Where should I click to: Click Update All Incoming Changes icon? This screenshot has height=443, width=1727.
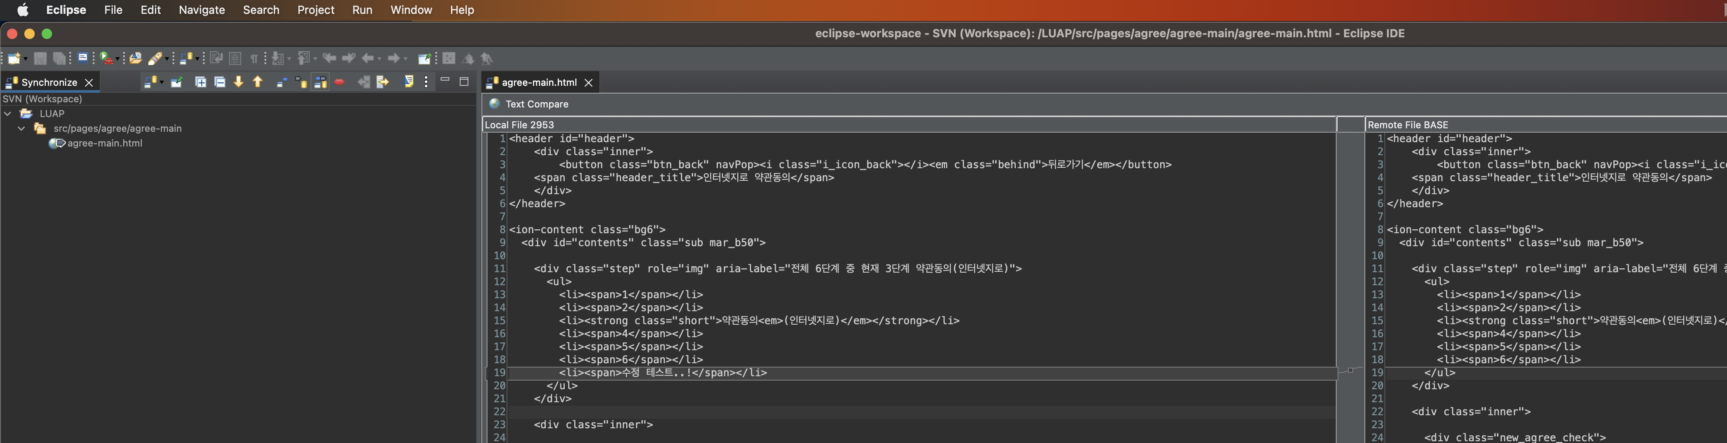(363, 82)
